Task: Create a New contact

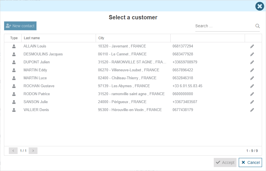Action: coord(20,26)
